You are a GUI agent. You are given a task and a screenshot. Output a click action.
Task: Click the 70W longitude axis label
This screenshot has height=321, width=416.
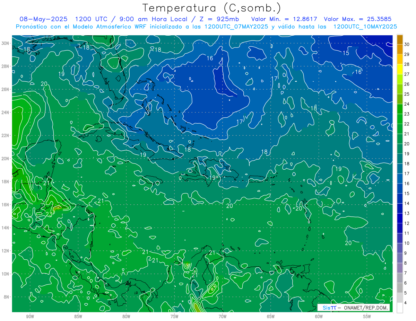click(223, 317)
